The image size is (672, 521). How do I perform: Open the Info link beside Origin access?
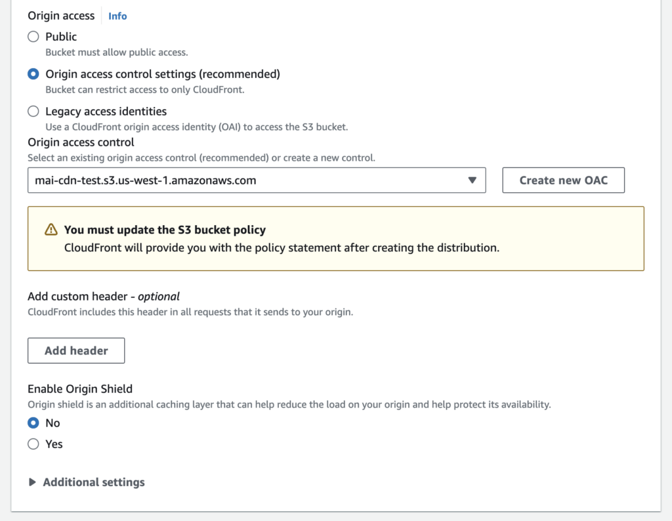(x=117, y=16)
